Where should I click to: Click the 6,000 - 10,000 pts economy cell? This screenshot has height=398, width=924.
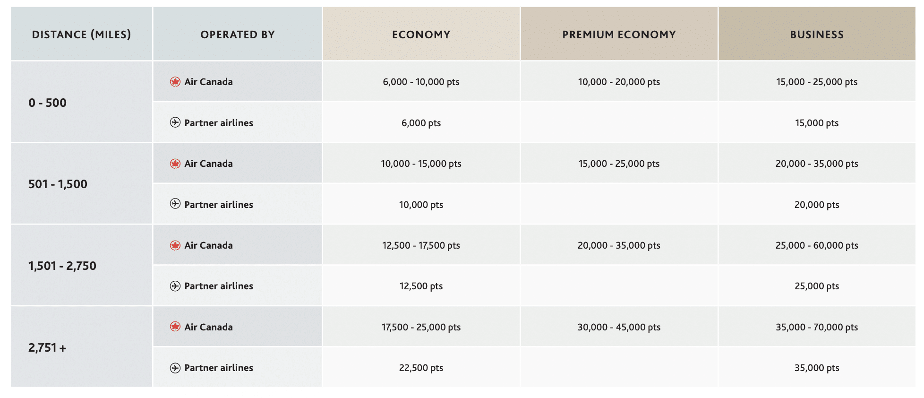(421, 82)
